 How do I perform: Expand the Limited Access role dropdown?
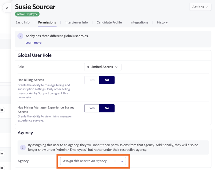(x=103, y=67)
